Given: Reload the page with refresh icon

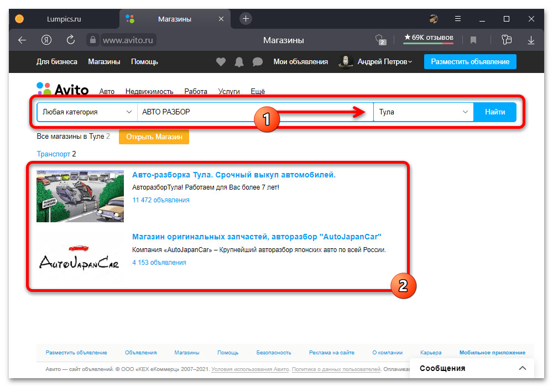Looking at the screenshot, I should pyautogui.click(x=71, y=40).
